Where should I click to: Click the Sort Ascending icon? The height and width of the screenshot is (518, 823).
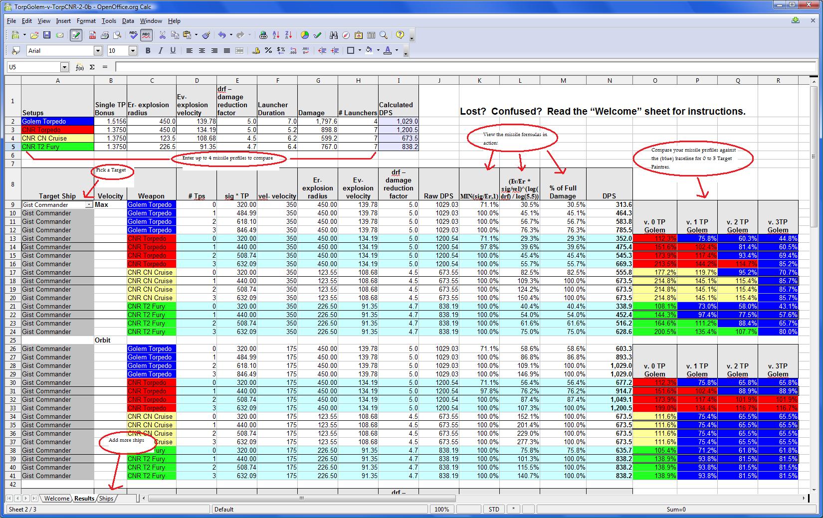point(276,35)
